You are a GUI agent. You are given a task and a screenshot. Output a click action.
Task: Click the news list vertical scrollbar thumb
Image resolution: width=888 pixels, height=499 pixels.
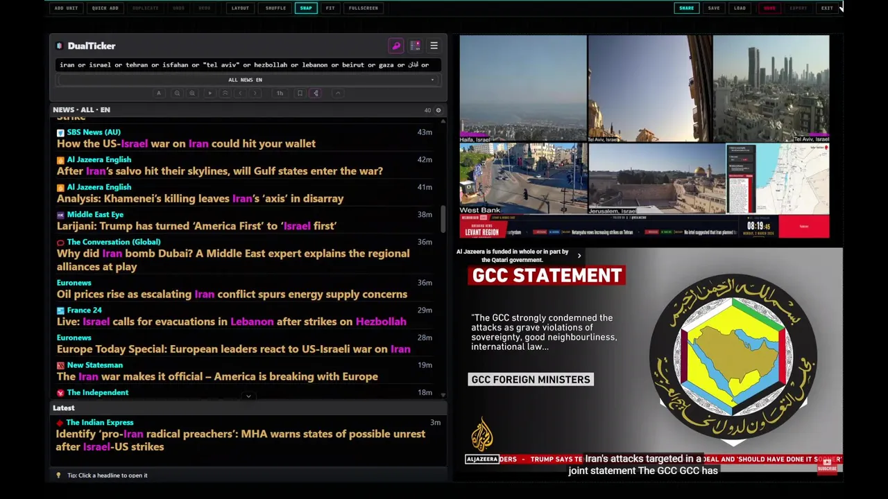(x=443, y=219)
